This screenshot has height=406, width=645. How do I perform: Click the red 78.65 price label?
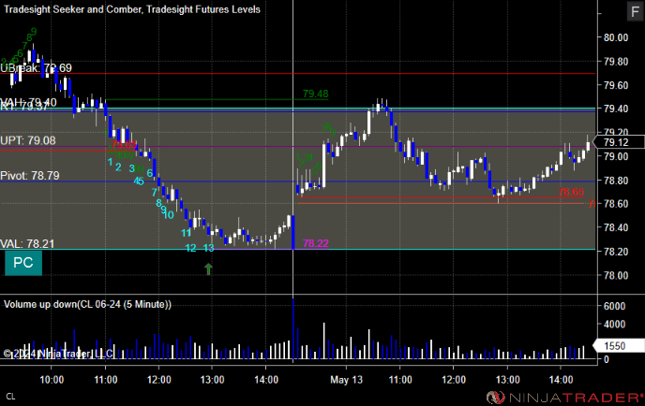click(571, 192)
